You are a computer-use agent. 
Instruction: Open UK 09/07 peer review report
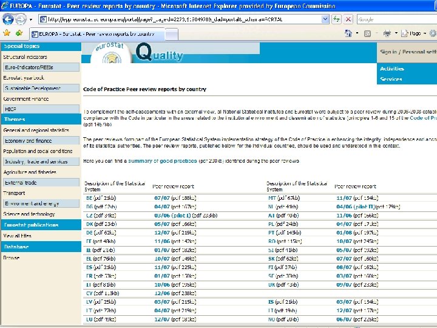344,284
